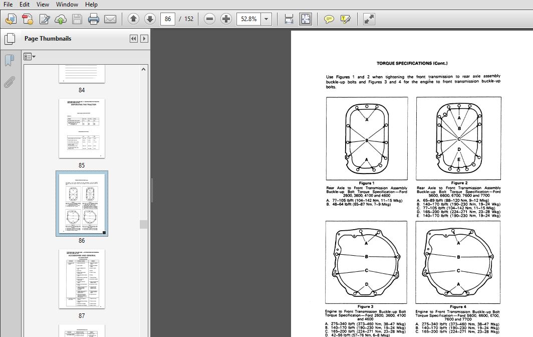
Task: Click the page number field showing 86
Action: pos(168,19)
